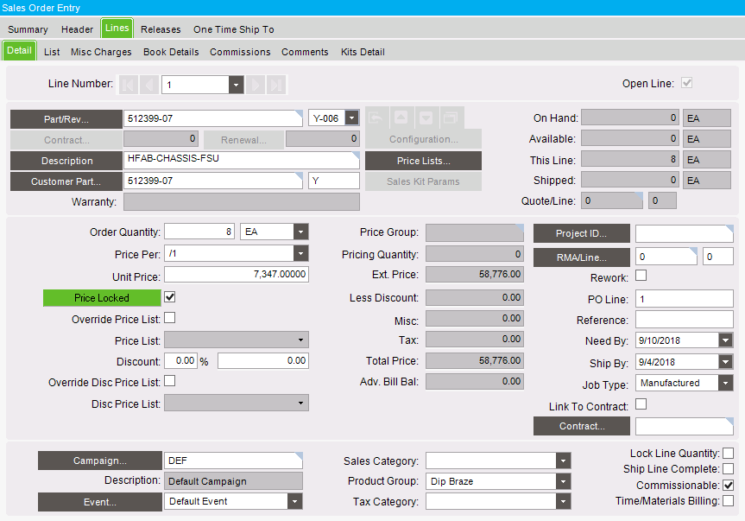Click the Campaign field containing DEF
745x521 pixels.
point(233,461)
